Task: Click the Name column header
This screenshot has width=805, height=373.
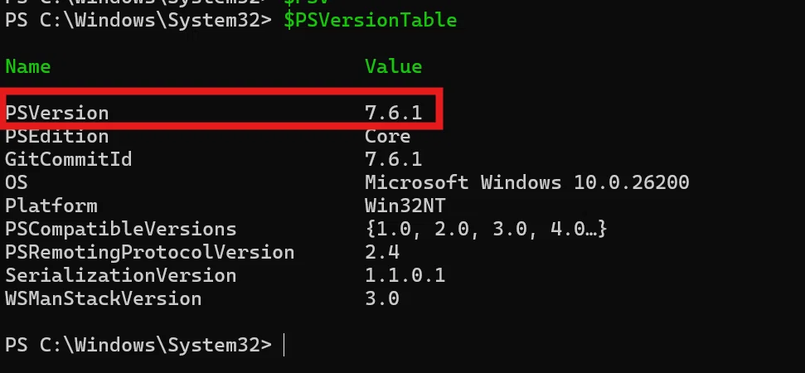Action: click(27, 66)
